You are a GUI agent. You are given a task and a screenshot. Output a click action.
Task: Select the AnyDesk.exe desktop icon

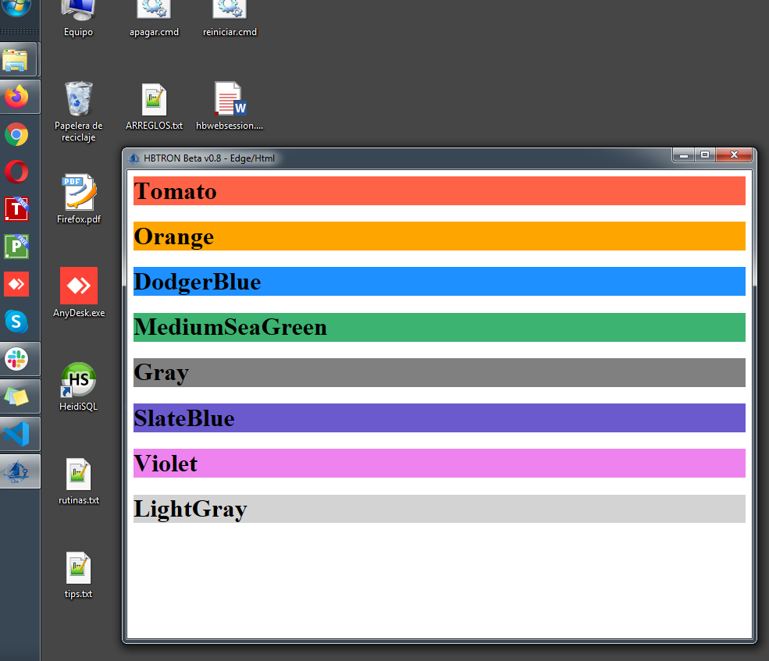coord(78,286)
